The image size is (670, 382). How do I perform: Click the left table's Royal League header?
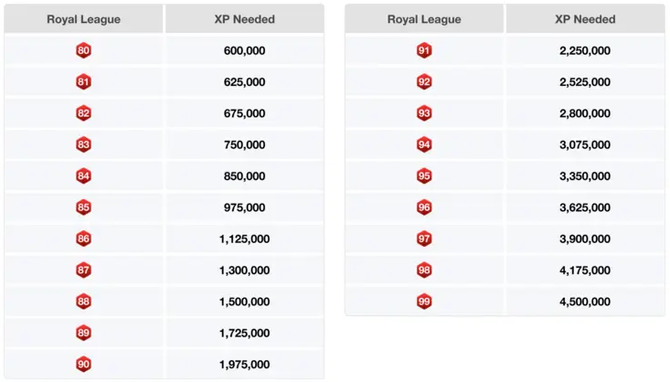click(83, 19)
